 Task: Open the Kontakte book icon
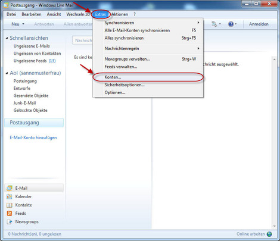(10, 205)
